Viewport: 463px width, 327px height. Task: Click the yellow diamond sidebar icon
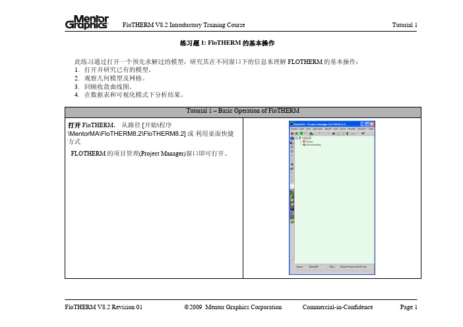[292, 222]
